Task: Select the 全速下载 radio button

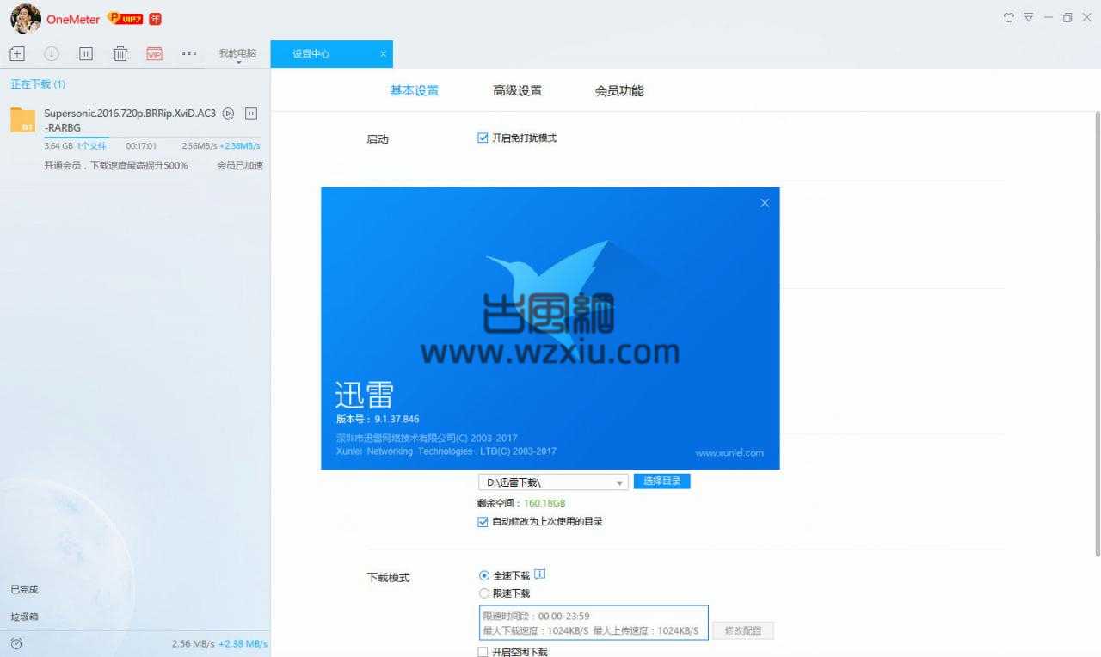Action: pyautogui.click(x=484, y=575)
